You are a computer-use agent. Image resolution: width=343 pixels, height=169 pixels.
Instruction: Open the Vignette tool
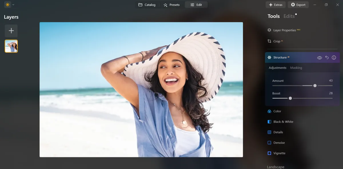pos(279,153)
